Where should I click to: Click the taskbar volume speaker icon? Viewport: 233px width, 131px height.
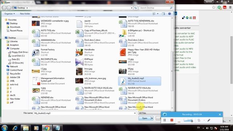[208, 128]
